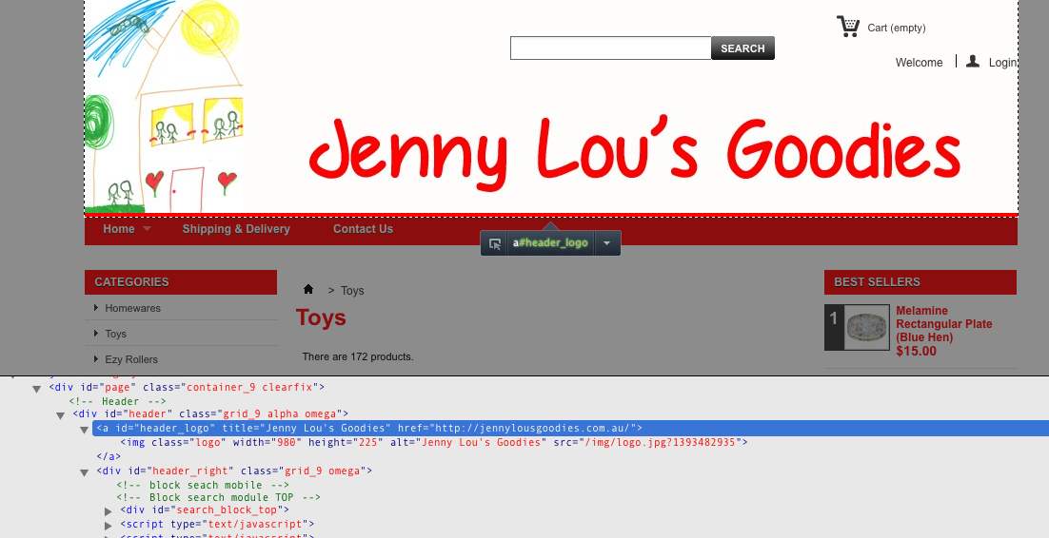Viewport: 1049px width, 538px height.
Task: Collapse the div id="header_right" node
Action: click(85, 472)
